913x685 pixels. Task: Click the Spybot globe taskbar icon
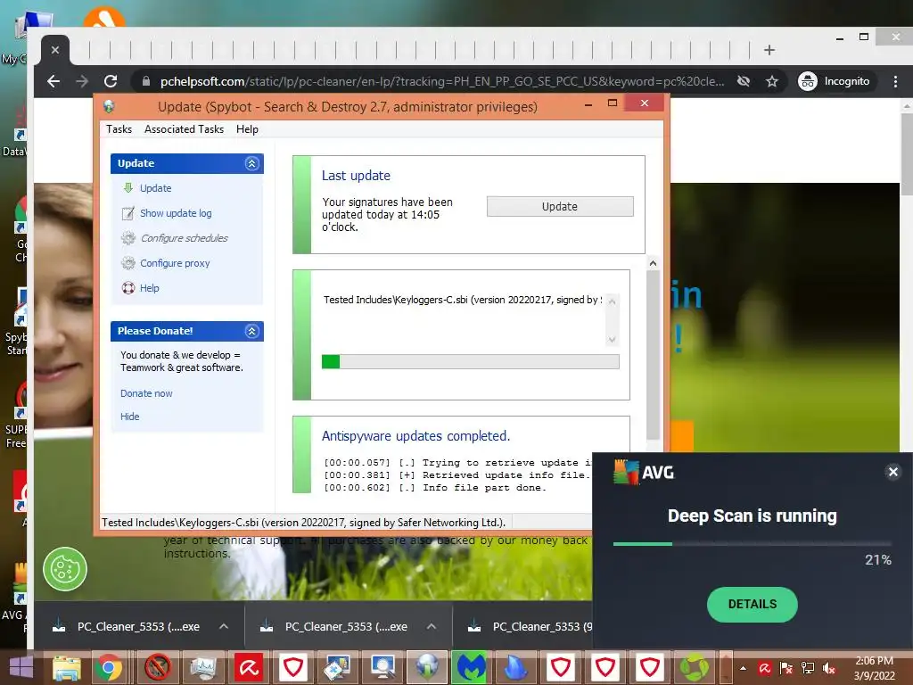click(x=427, y=667)
